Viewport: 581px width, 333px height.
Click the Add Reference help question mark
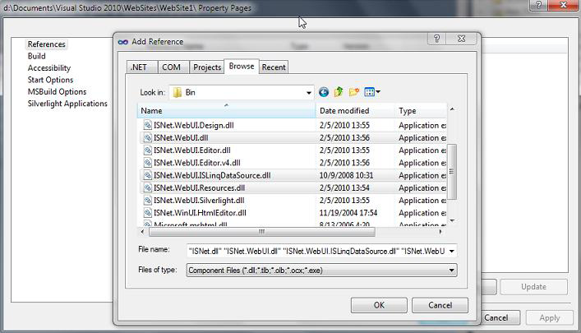437,39
